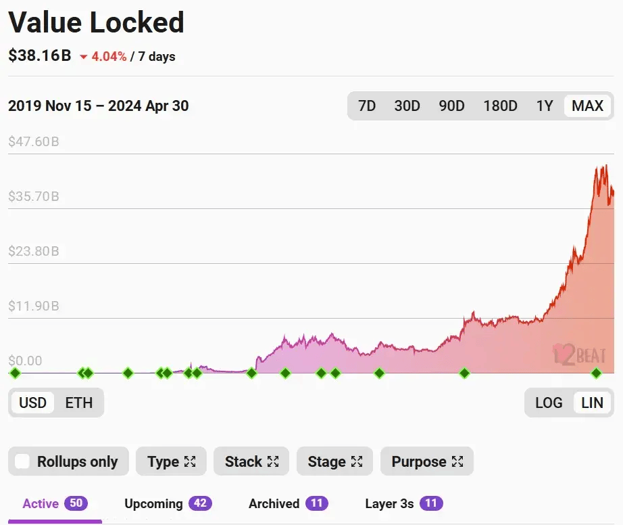Open the Archived tab
Screen dimensions: 623x525
point(289,503)
